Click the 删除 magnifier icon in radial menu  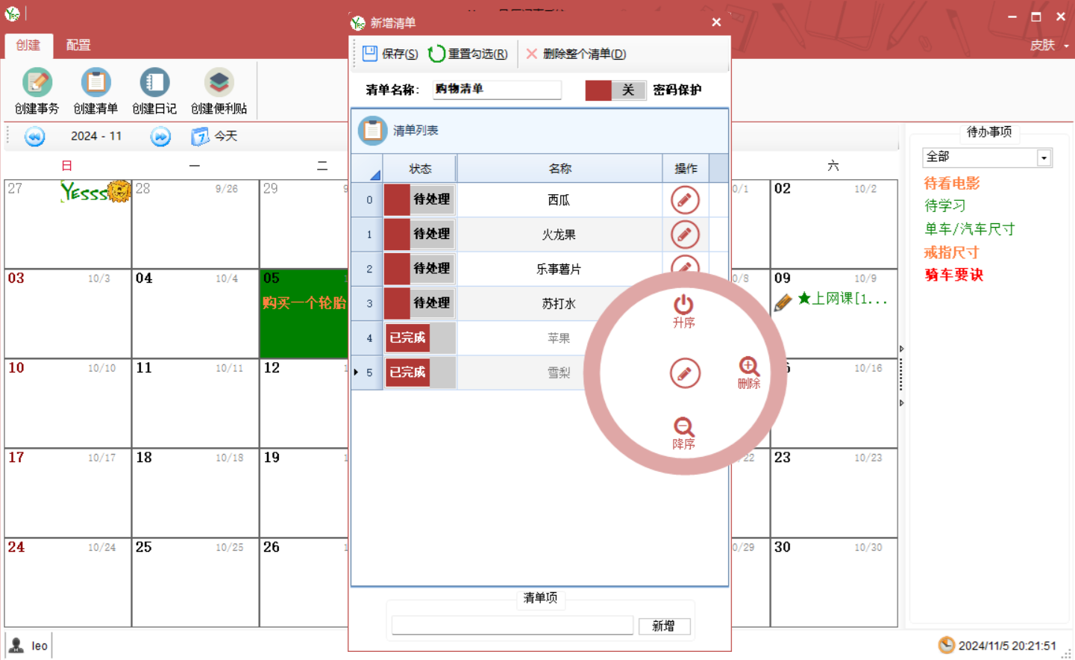click(749, 372)
